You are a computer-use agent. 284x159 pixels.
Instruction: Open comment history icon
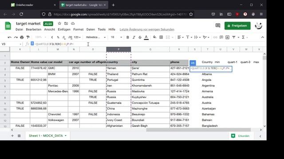(x=218, y=26)
